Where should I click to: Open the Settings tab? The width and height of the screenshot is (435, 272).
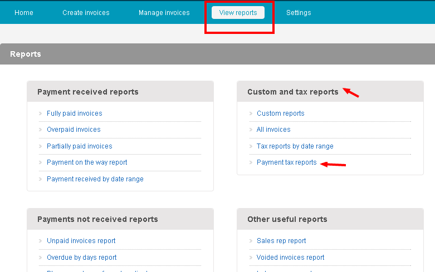299,13
